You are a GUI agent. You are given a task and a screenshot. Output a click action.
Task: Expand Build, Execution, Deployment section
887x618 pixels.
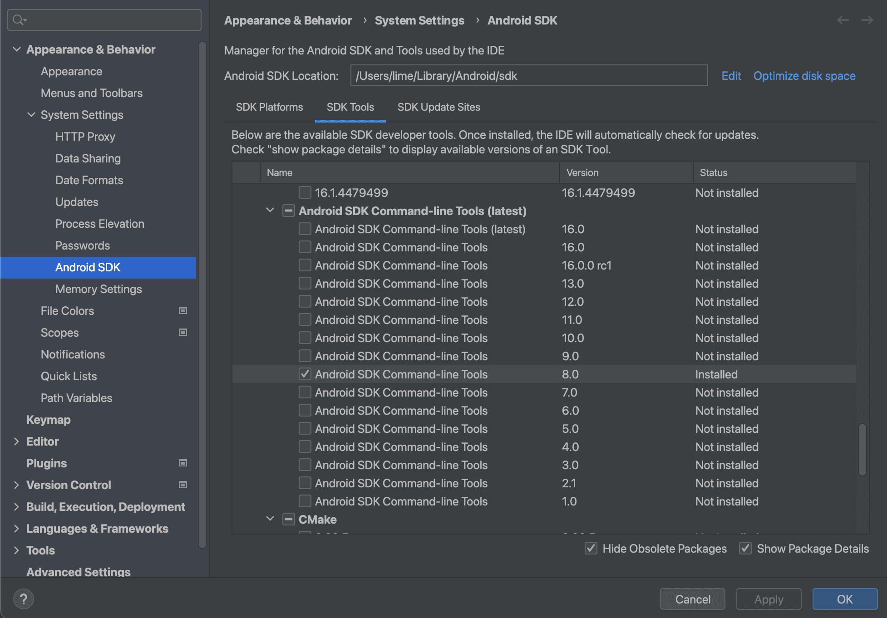point(17,507)
